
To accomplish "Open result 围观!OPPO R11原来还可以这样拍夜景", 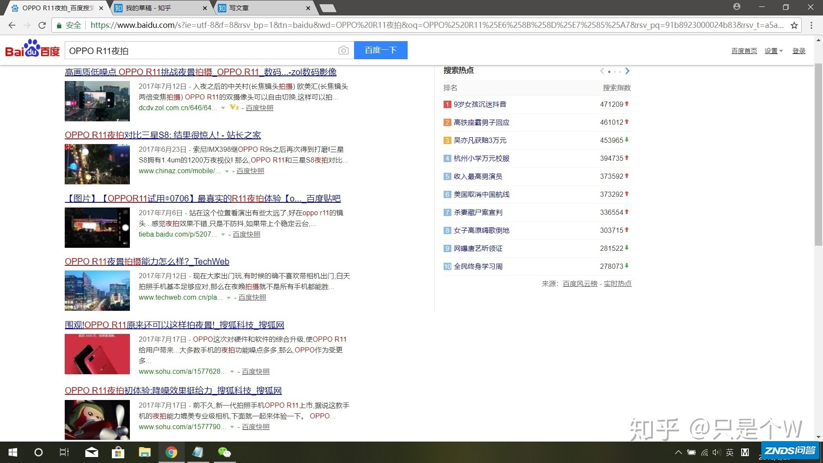I will (174, 325).
